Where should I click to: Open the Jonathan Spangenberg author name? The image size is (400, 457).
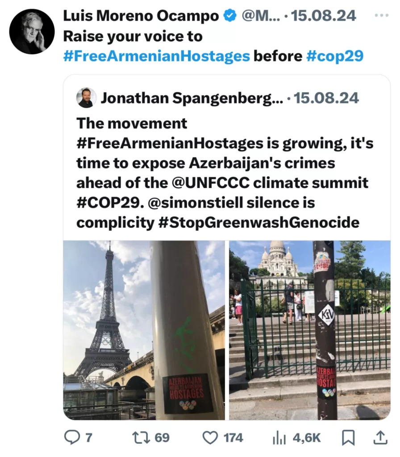192,98
